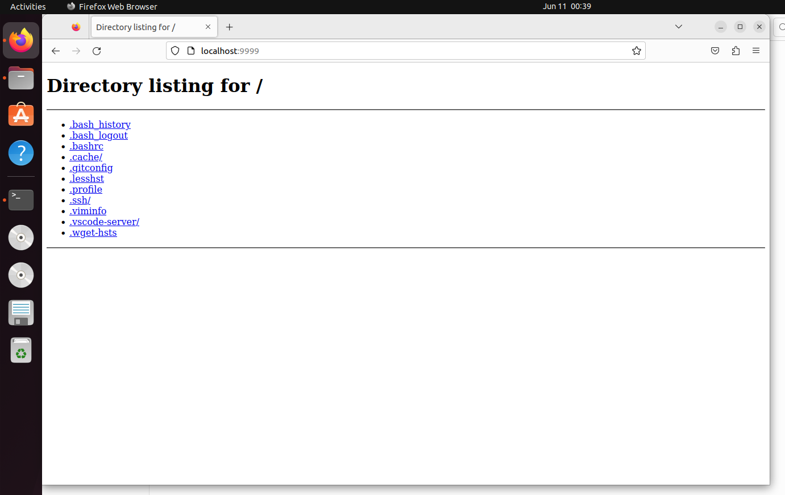The height and width of the screenshot is (495, 785).
Task: Open the .bash_history file link
Action: 100,124
